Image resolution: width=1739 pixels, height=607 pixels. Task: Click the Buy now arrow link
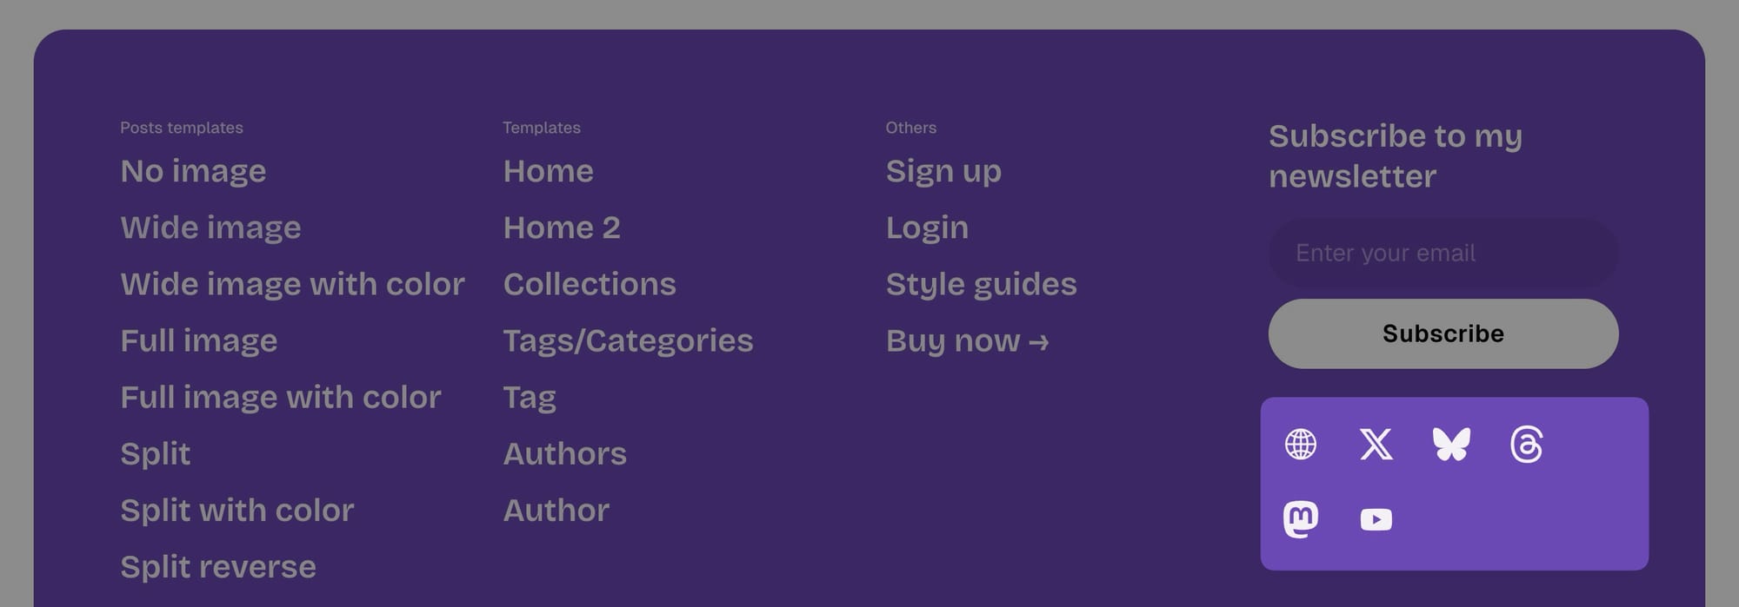(967, 340)
